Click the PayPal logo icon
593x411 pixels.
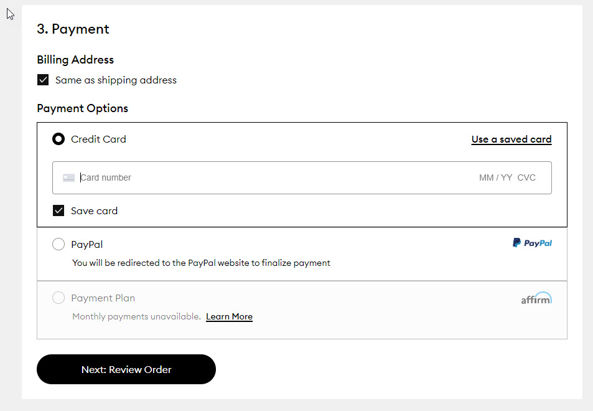click(532, 243)
